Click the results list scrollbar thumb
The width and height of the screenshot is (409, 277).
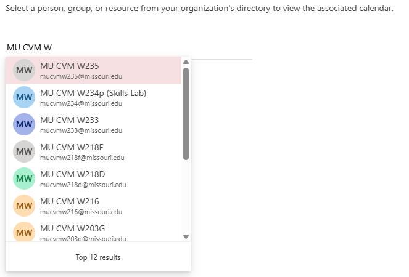(x=186, y=114)
